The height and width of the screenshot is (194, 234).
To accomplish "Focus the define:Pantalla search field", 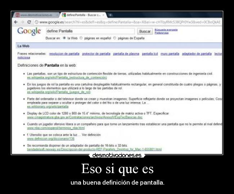I will click(90, 31).
